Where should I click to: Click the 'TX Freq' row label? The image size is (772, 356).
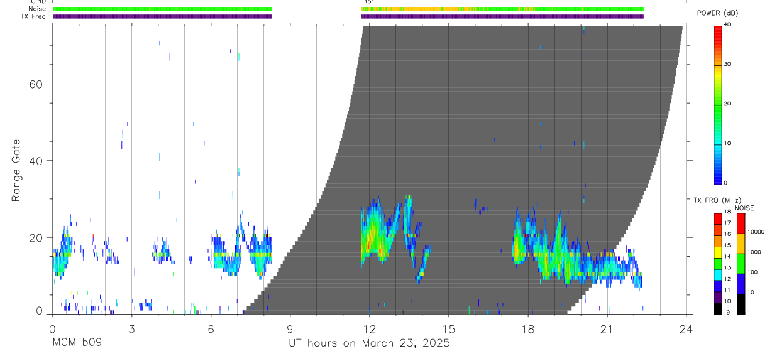point(34,16)
